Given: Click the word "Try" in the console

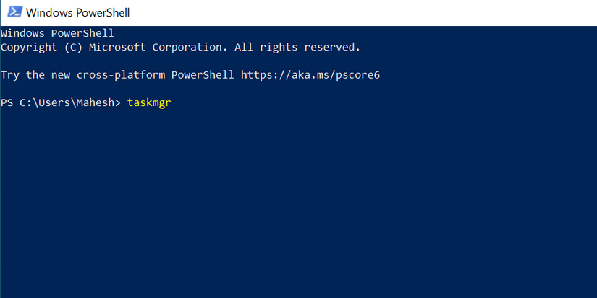Looking at the screenshot, I should (x=10, y=75).
